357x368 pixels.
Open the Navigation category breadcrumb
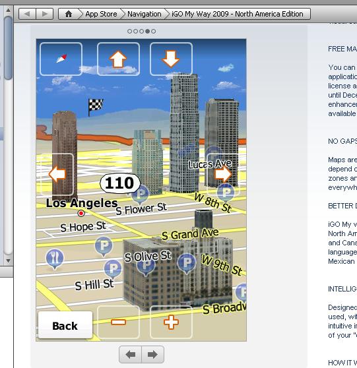coord(145,14)
